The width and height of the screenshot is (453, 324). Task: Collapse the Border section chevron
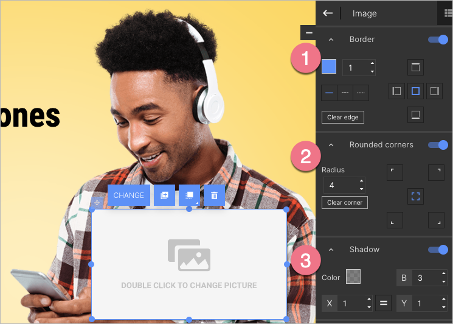[331, 40]
